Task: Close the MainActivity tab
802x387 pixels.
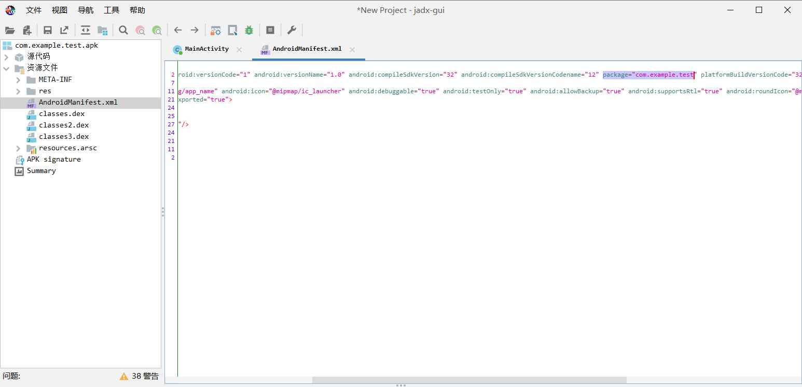Action: [239, 50]
